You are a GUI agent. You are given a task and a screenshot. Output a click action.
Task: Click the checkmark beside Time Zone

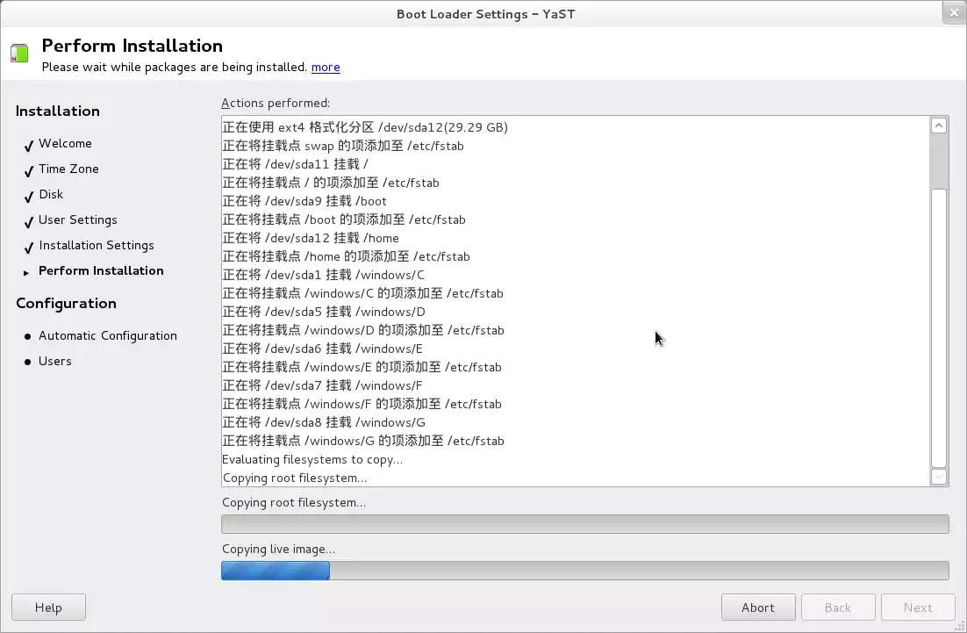(x=29, y=170)
